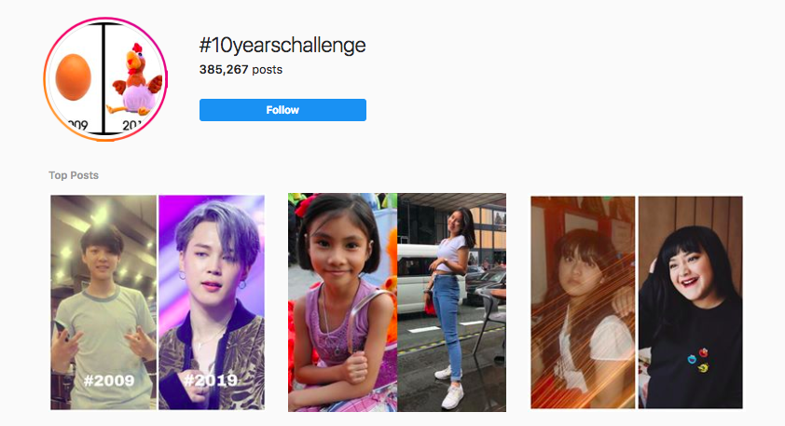The height and width of the screenshot is (426, 785).
Task: Click the plush chicken toy in profile image
Action: pyautogui.click(x=136, y=80)
